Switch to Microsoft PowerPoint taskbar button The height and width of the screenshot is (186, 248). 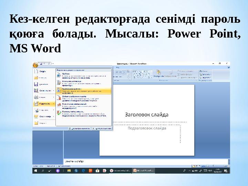click(x=143, y=170)
